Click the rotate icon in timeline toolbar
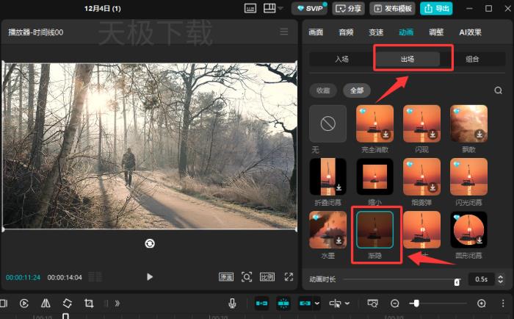The height and width of the screenshot is (319, 514). [x=67, y=303]
